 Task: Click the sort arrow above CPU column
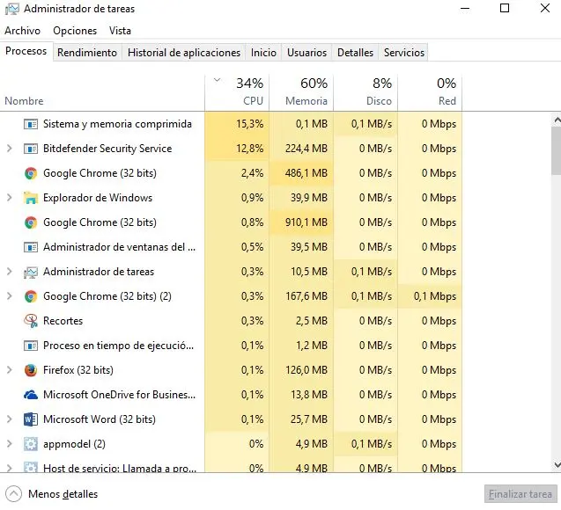[x=217, y=80]
